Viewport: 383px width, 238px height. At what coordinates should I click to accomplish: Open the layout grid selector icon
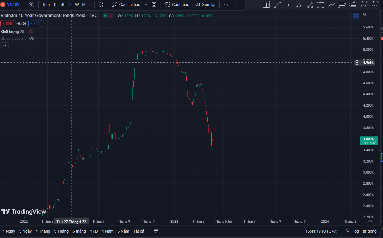154,5
